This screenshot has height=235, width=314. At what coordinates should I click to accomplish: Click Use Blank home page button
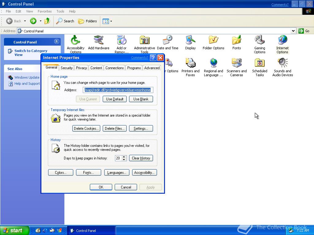[141, 99]
